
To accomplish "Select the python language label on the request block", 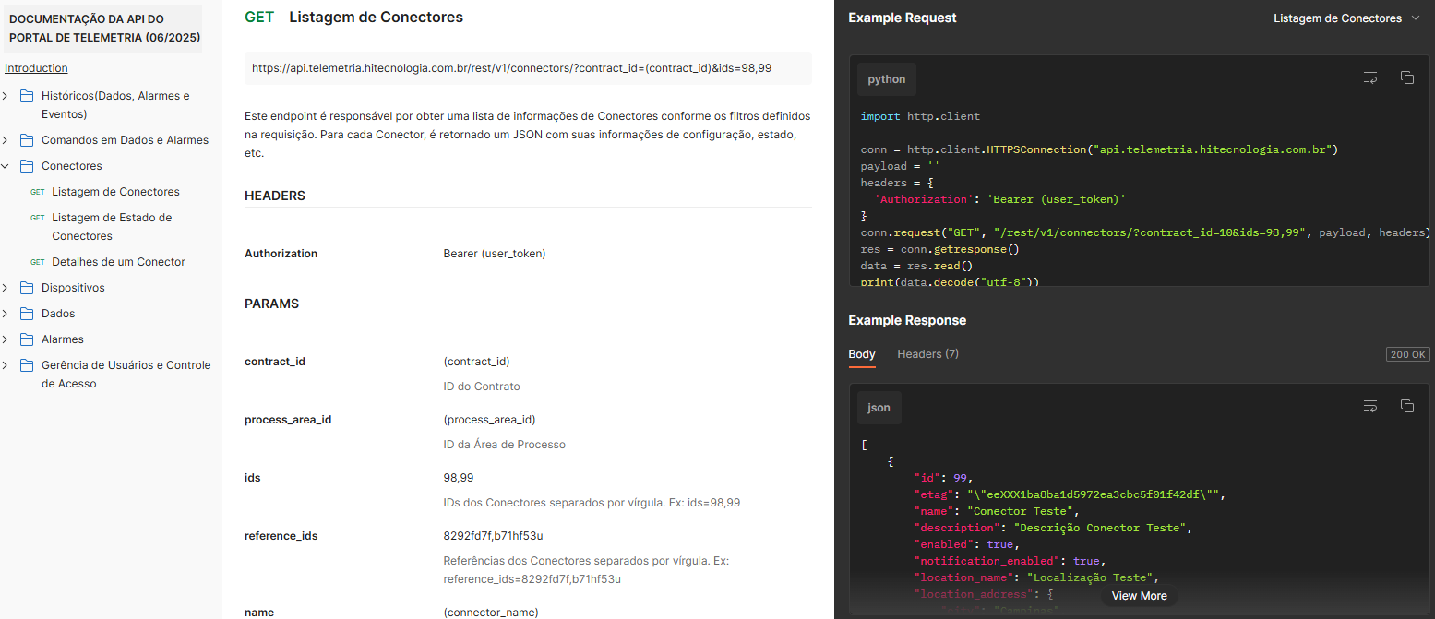I will pyautogui.click(x=886, y=79).
